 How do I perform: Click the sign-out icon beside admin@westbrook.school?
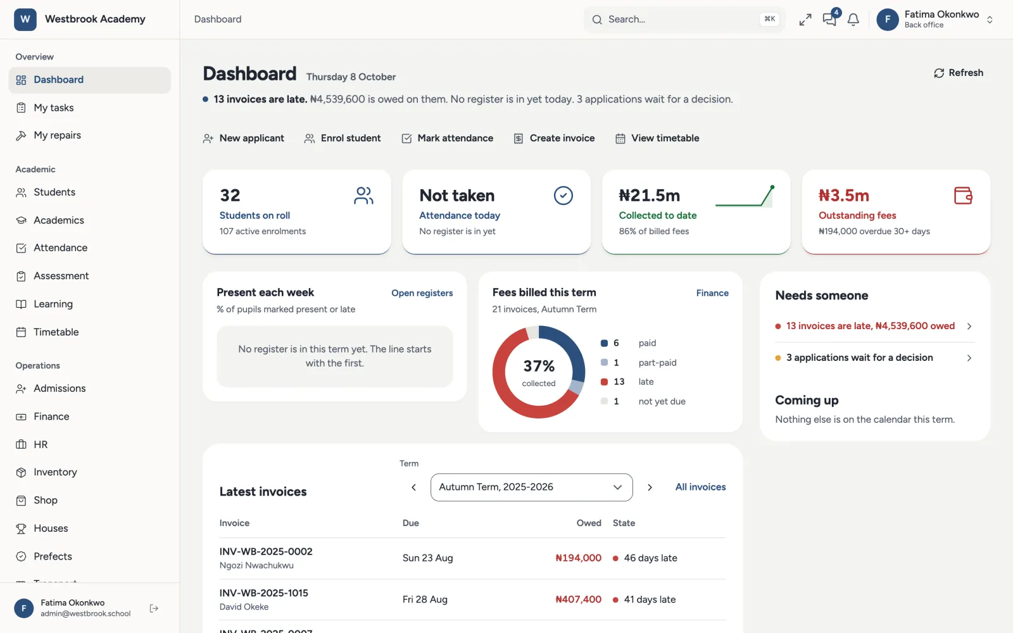[x=154, y=608]
